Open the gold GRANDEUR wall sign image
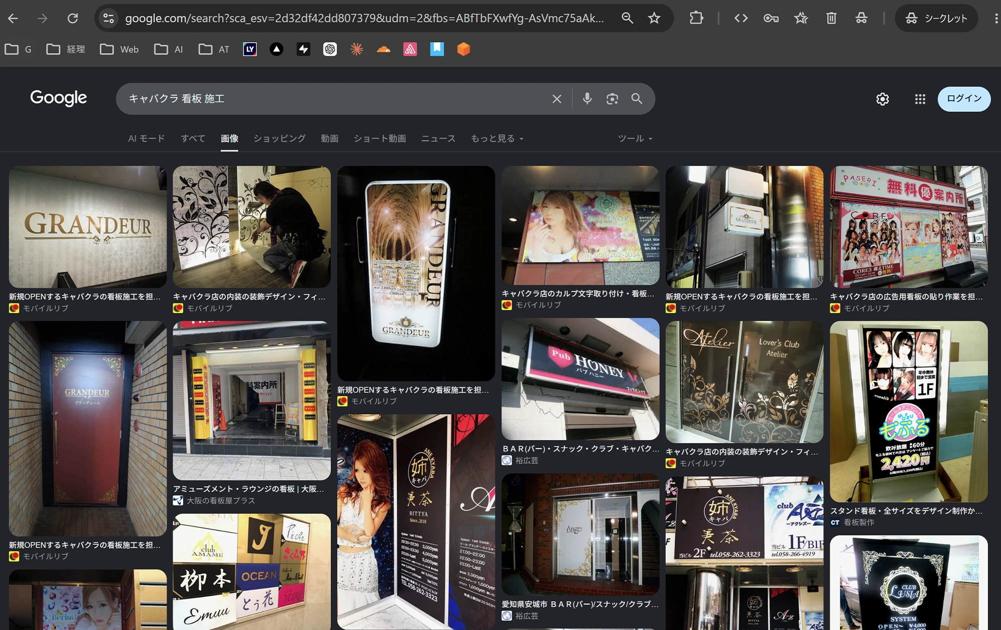Image resolution: width=1001 pixels, height=630 pixels. click(88, 226)
